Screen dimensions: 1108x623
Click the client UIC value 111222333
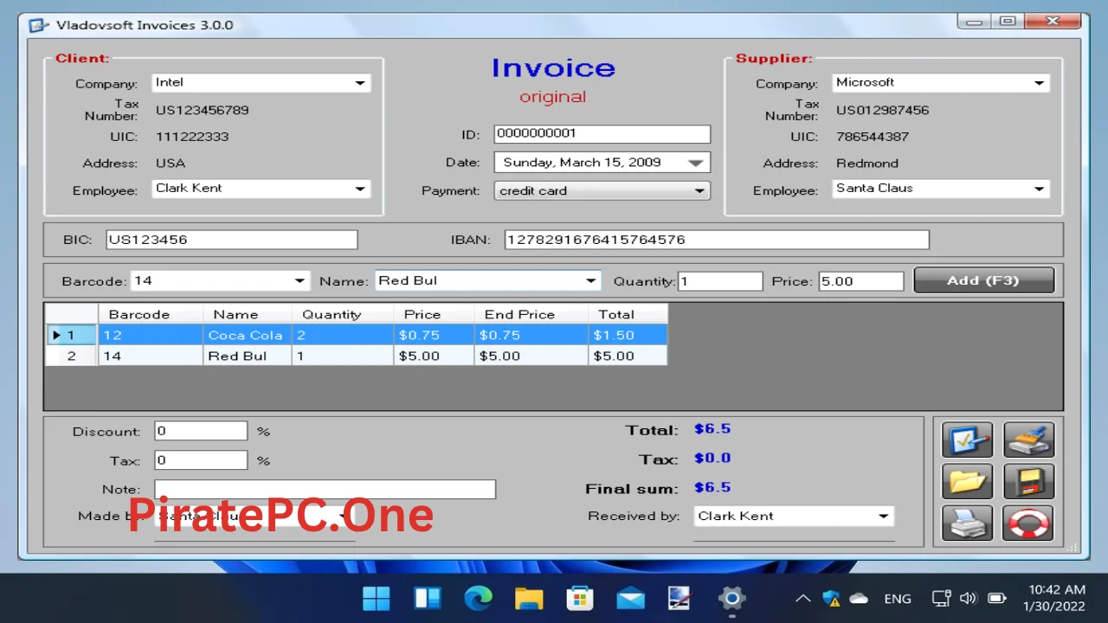[192, 137]
